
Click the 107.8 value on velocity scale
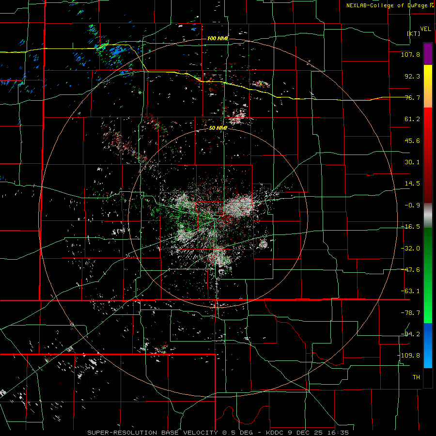(x=410, y=54)
